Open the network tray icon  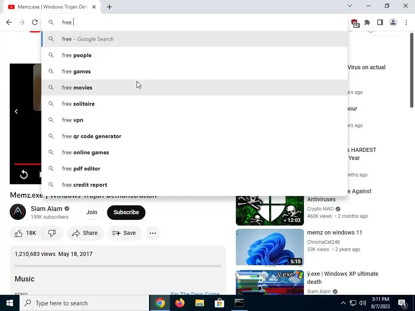tap(353, 303)
